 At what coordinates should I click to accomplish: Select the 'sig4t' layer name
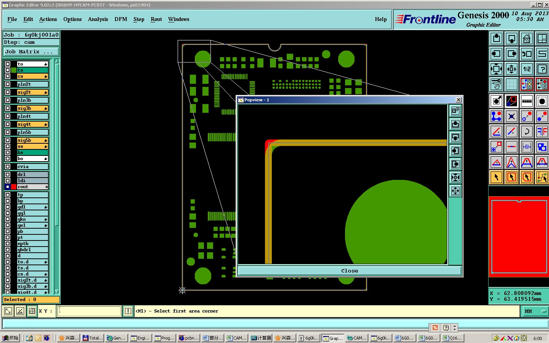(x=33, y=124)
